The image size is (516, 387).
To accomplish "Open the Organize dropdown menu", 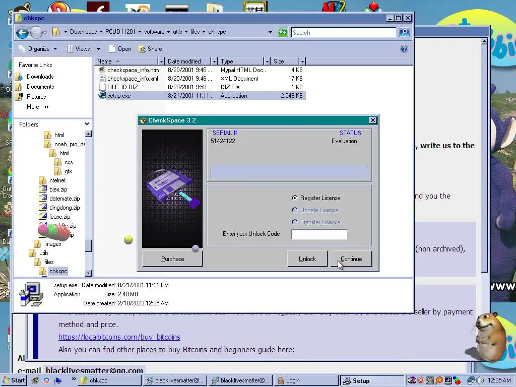I will [x=38, y=49].
